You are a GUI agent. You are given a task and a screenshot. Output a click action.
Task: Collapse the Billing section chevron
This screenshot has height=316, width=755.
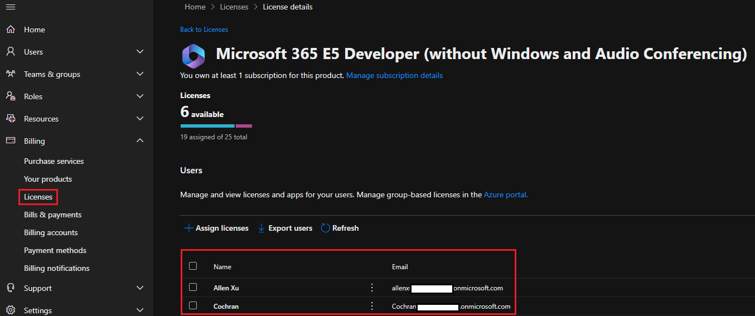pyautogui.click(x=140, y=141)
